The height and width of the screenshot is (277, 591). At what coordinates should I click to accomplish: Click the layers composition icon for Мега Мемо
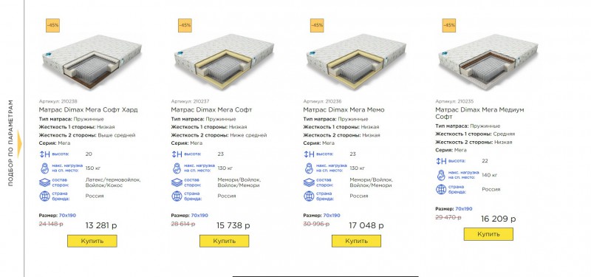309,182
